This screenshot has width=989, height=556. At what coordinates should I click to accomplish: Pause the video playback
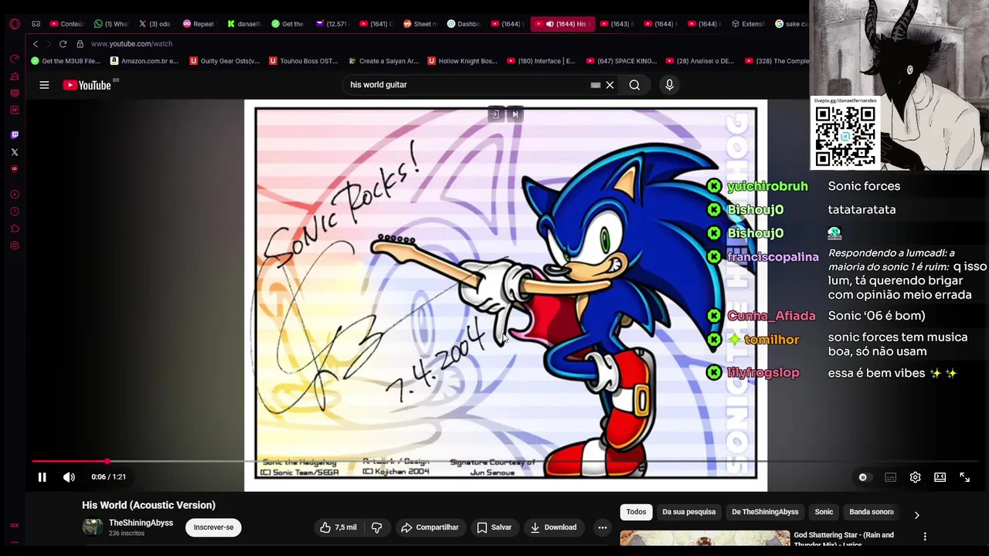click(42, 477)
